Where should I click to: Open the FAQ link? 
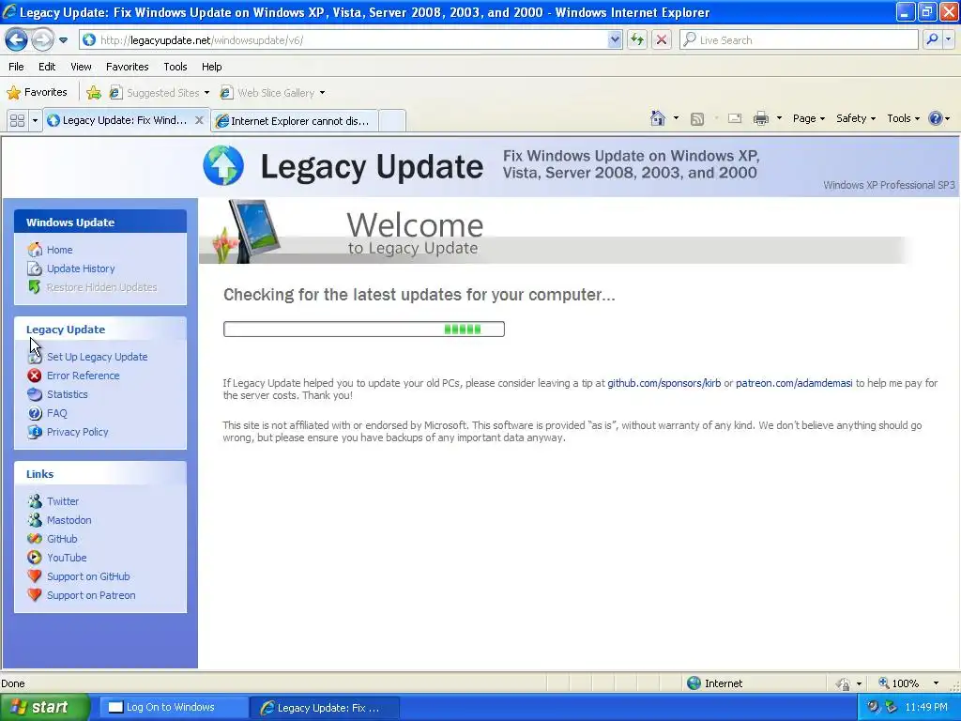[x=57, y=413]
